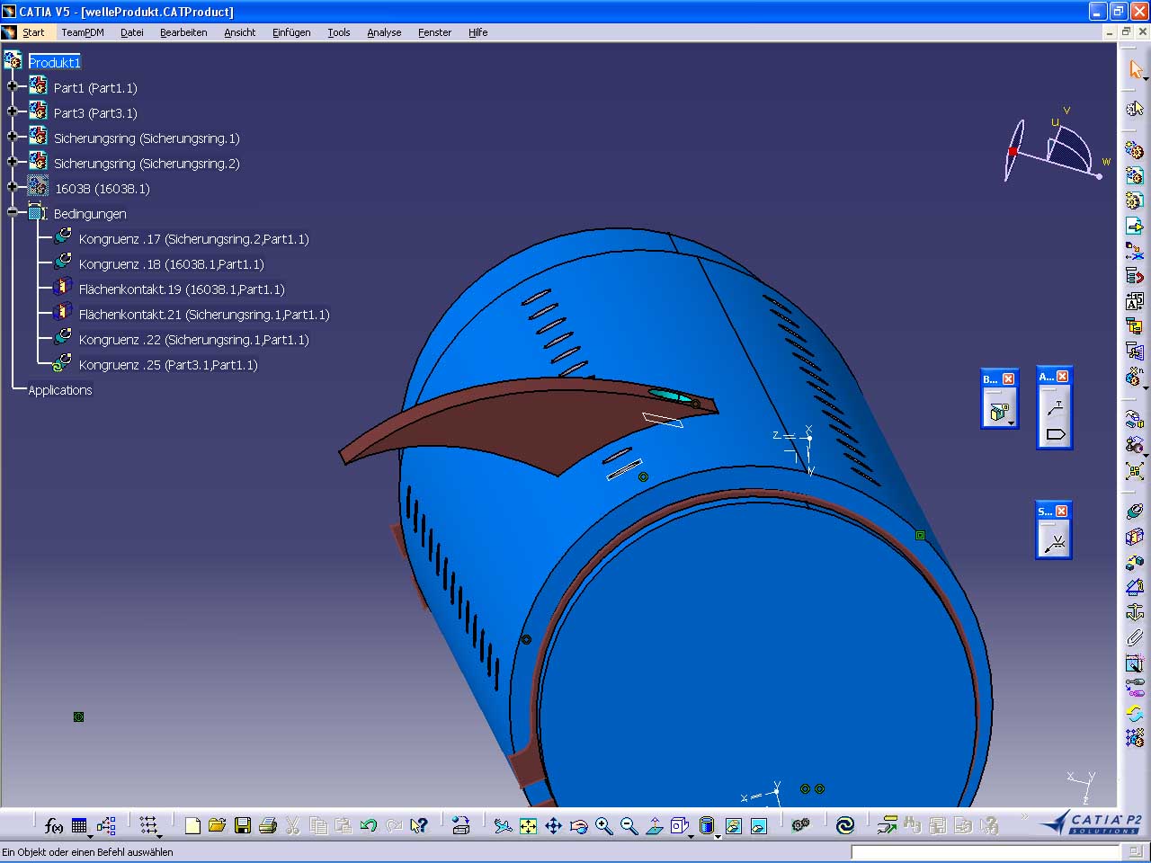Click the New document icon
The image size is (1151, 863).
point(192,825)
